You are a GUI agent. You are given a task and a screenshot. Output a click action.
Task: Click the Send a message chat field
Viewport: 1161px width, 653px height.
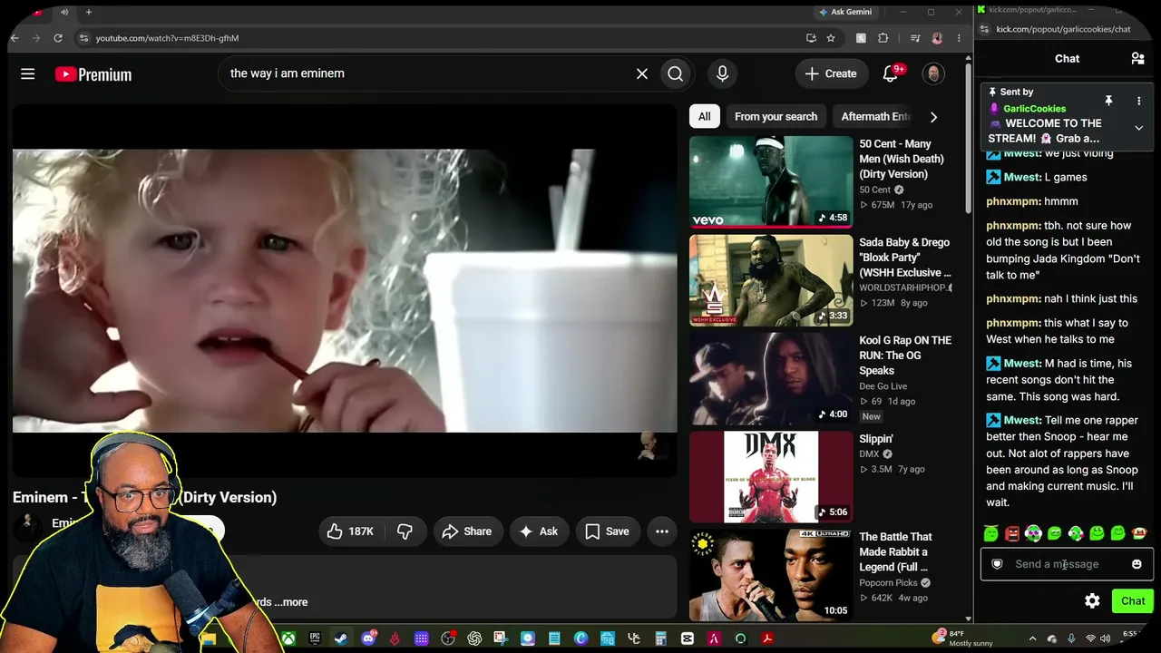pos(1066,564)
